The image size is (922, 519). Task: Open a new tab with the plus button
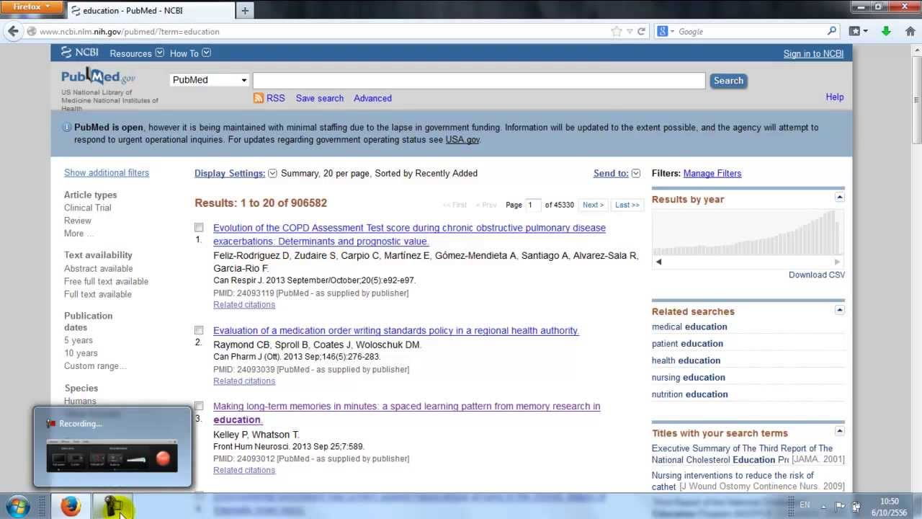tap(245, 11)
